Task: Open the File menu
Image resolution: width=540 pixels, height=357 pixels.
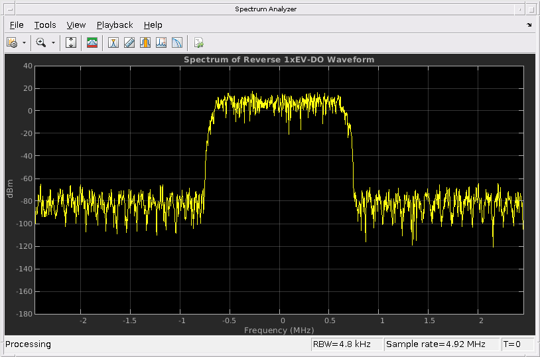Action: coord(17,25)
